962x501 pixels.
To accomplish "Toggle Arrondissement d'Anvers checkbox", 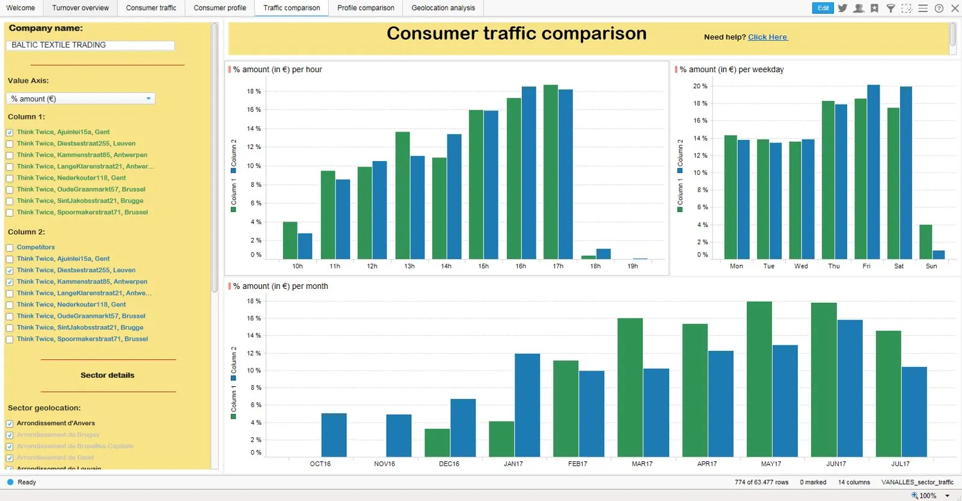I will pos(10,424).
